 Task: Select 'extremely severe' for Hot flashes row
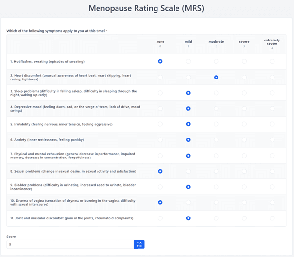[x=272, y=61]
